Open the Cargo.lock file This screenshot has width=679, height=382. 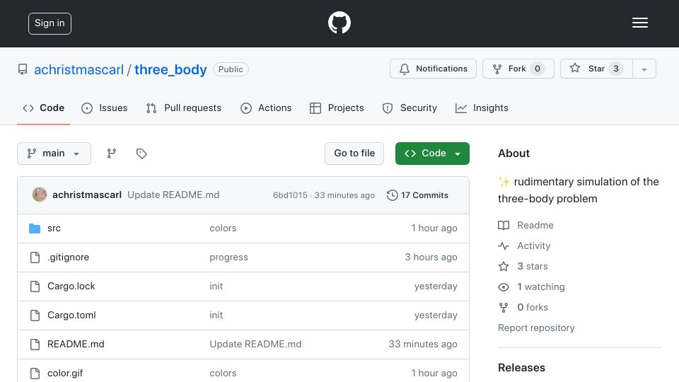point(71,286)
